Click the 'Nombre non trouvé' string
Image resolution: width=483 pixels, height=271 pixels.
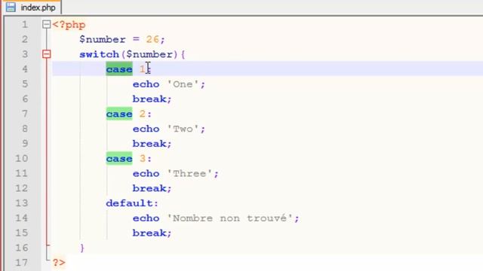pos(229,218)
